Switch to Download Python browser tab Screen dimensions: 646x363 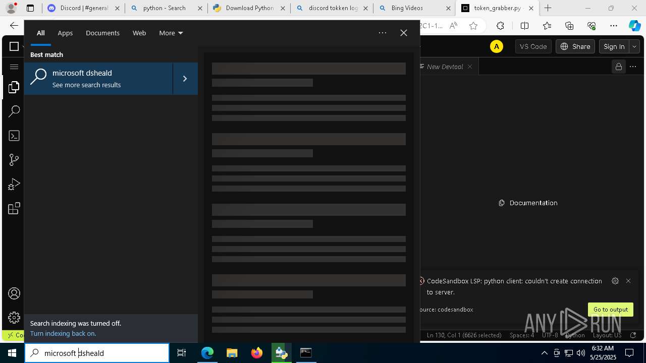pos(249,8)
